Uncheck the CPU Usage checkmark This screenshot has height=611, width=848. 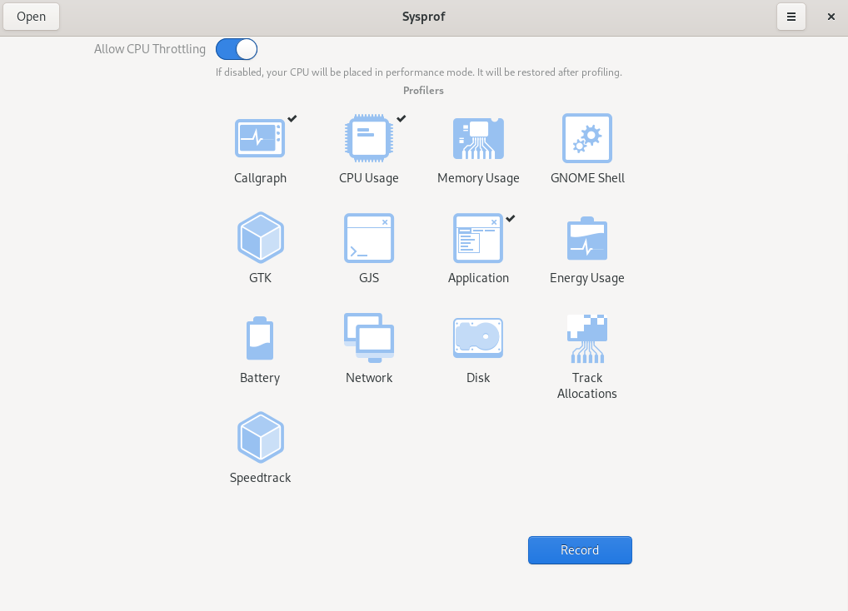[402, 119]
